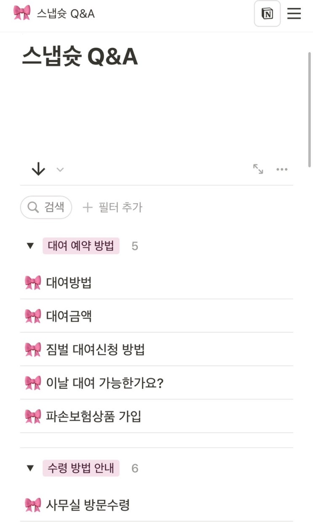Collapse the 수령 방법 안내 group
Image resolution: width=313 pixels, height=522 pixels.
[30, 468]
